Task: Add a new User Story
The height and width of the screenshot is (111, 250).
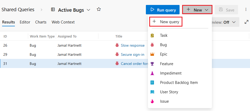Action: click(x=169, y=92)
